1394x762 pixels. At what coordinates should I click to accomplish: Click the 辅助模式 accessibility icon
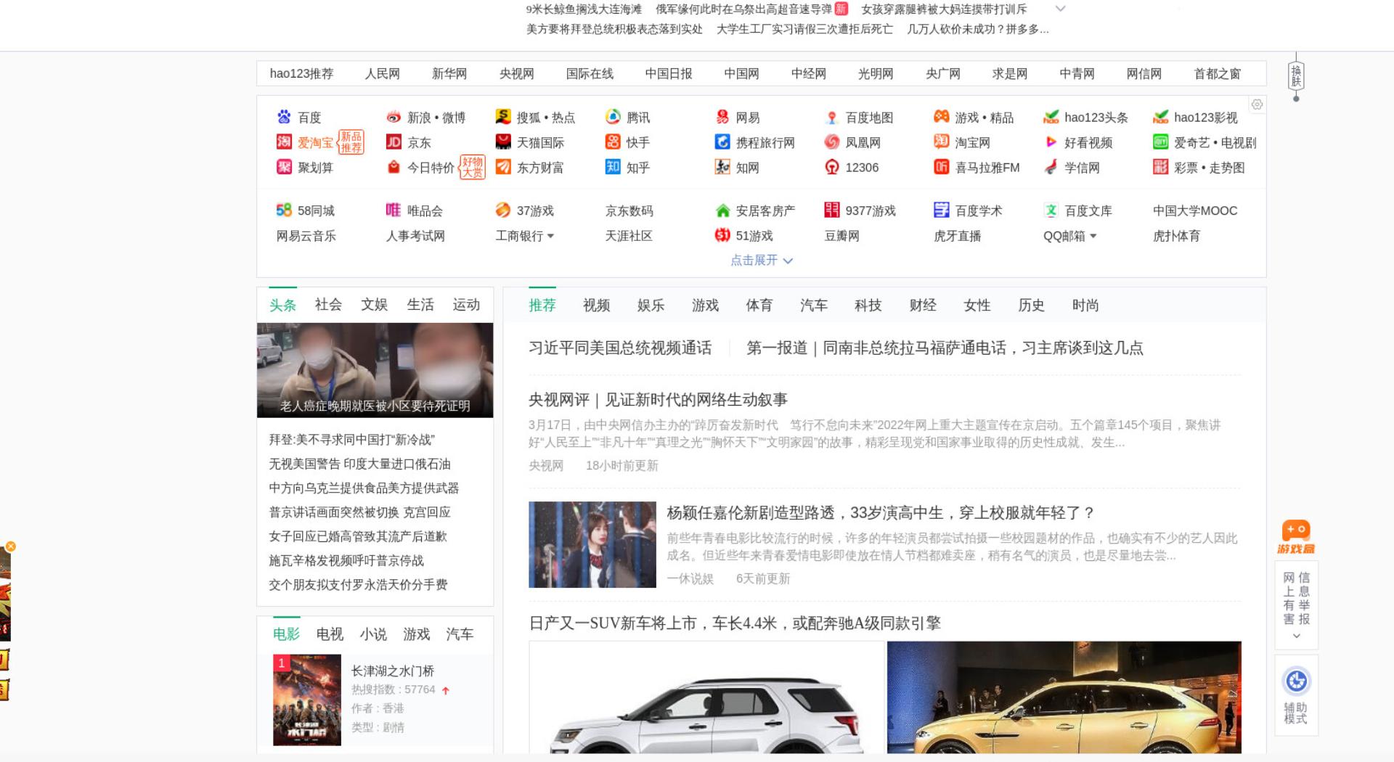pyautogui.click(x=1297, y=681)
